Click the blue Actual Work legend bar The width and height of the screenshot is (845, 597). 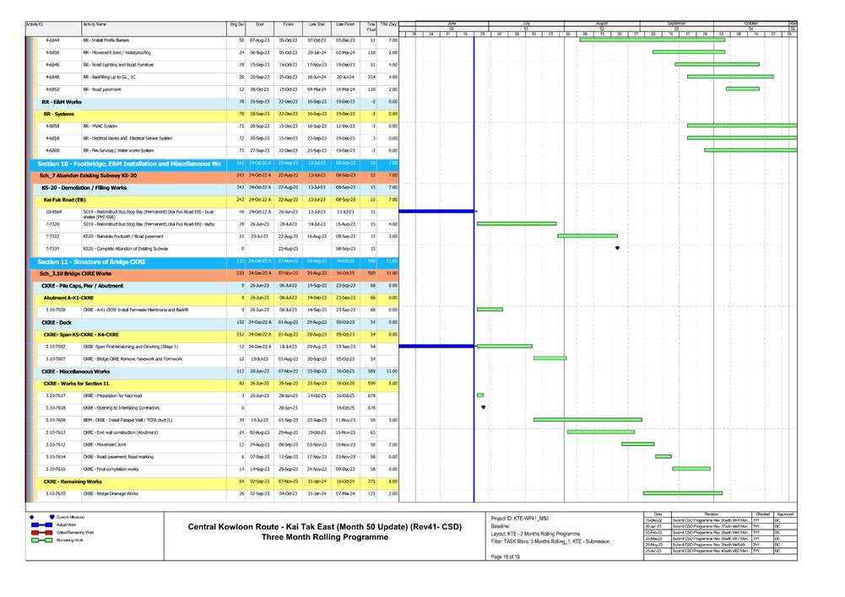point(38,524)
